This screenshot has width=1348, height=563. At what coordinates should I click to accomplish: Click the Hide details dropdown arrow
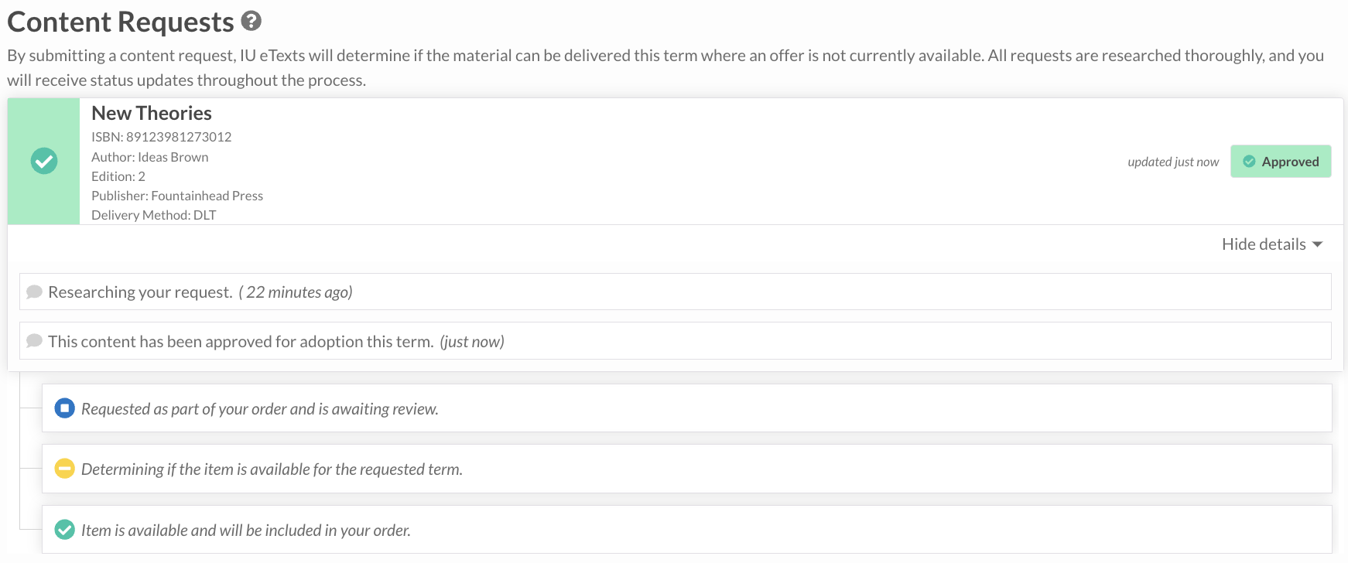[1317, 244]
